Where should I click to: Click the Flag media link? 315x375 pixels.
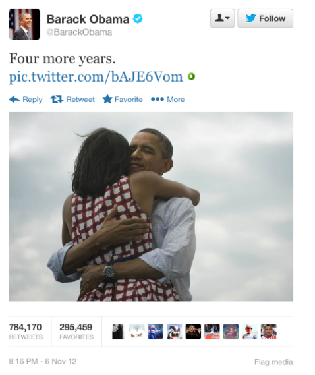273,362
